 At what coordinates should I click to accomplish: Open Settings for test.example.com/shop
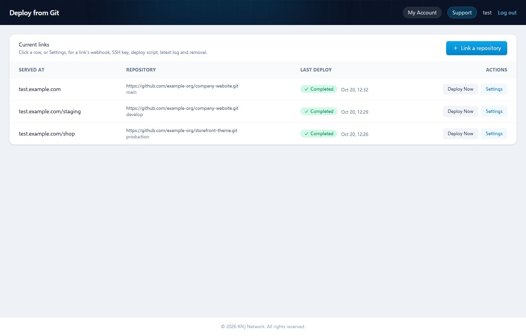(494, 134)
